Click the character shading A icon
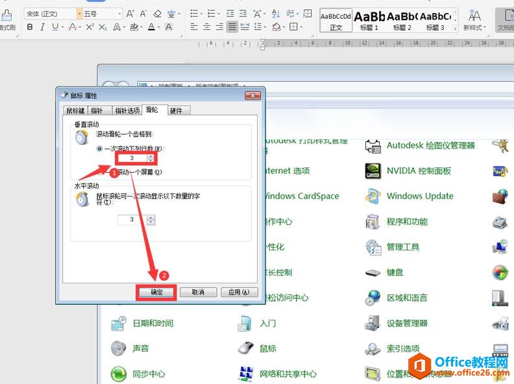Image resolution: width=514 pixels, height=384 pixels. coord(169,27)
